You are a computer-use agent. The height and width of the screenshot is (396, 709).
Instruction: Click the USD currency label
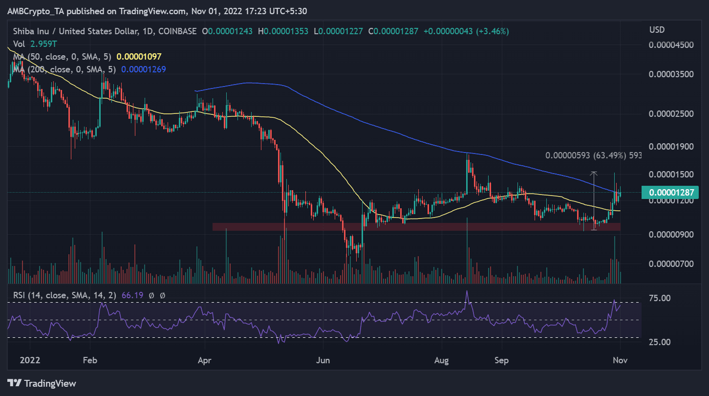click(x=656, y=30)
